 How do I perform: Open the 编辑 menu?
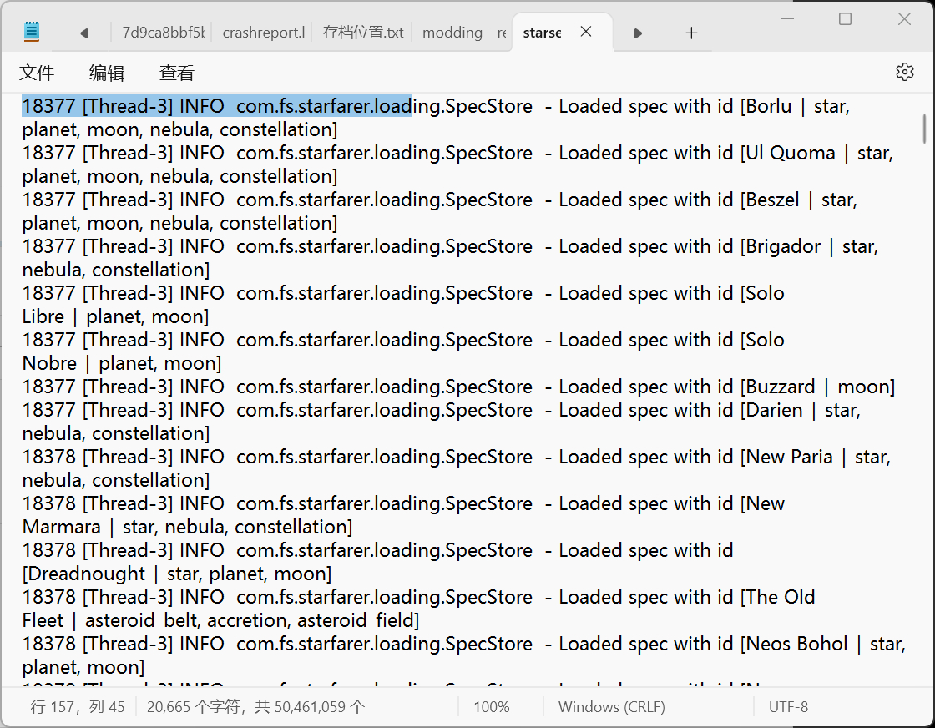(x=107, y=73)
